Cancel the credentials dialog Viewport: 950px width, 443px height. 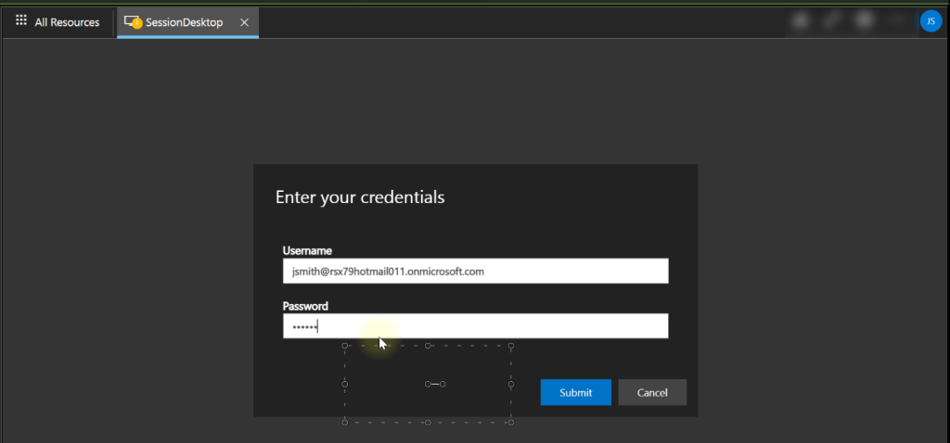coord(652,392)
